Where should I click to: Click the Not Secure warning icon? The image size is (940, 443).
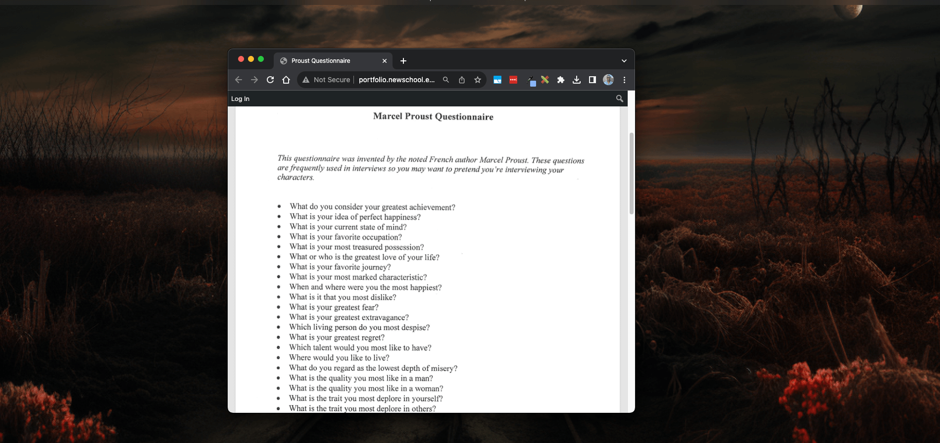[306, 80]
